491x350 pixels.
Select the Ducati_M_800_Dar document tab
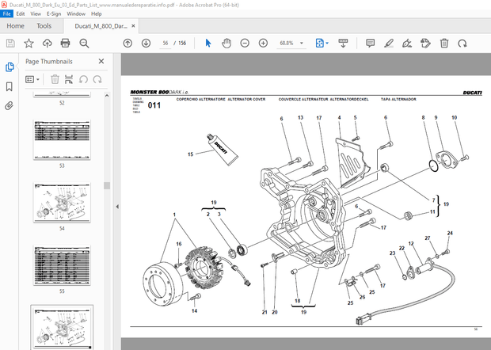(101, 26)
